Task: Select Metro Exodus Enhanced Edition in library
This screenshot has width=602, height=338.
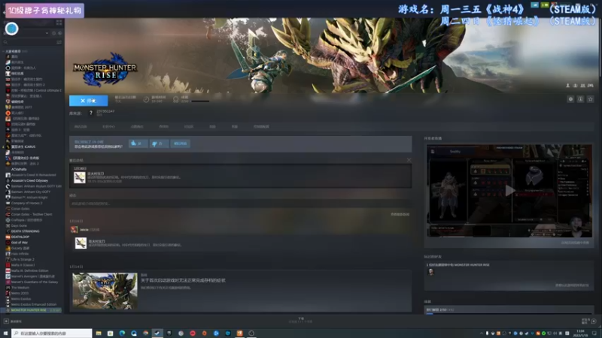Action: tap(33, 305)
